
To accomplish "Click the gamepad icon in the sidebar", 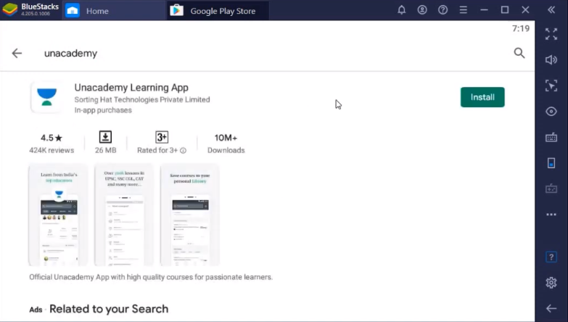I will coord(551,189).
